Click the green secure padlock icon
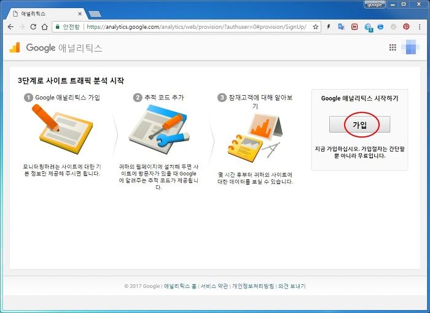Viewport: 430px width, 313px height. pos(57,26)
